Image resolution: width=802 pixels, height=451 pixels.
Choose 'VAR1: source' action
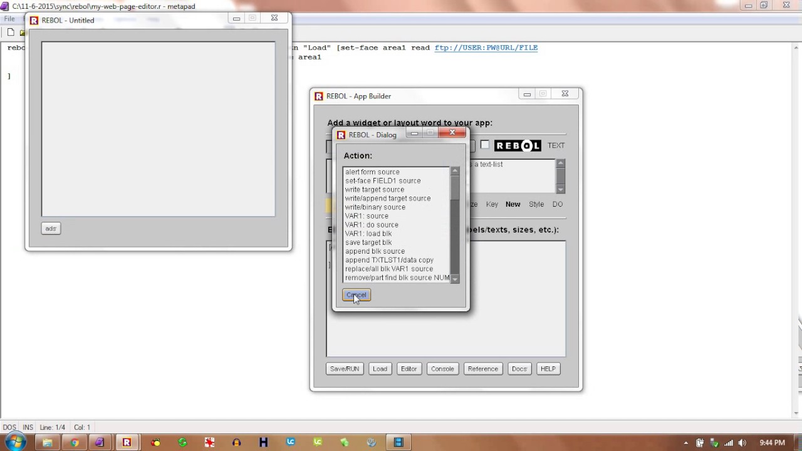pyautogui.click(x=367, y=215)
